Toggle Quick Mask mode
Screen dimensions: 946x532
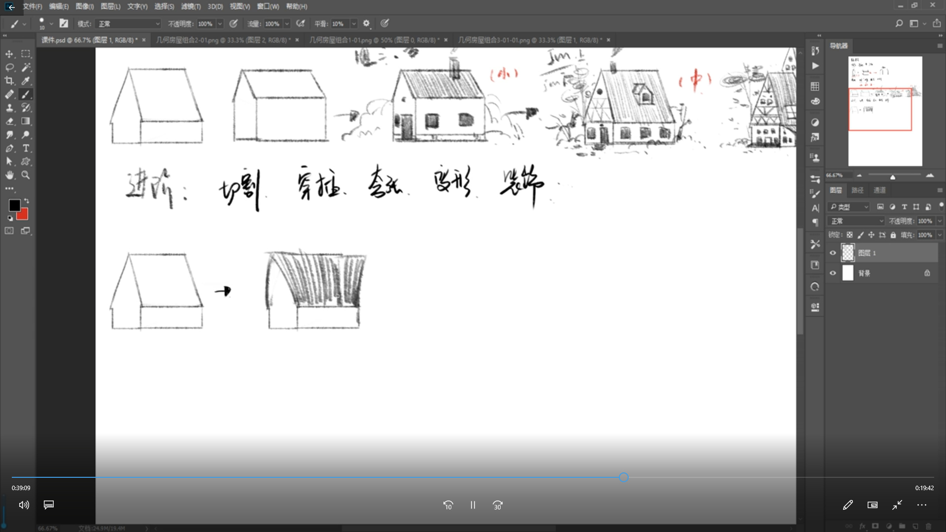tap(9, 231)
